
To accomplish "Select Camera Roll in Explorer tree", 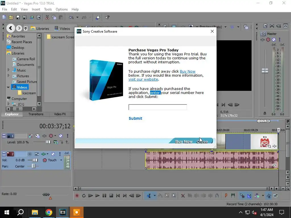I will coord(26,59).
